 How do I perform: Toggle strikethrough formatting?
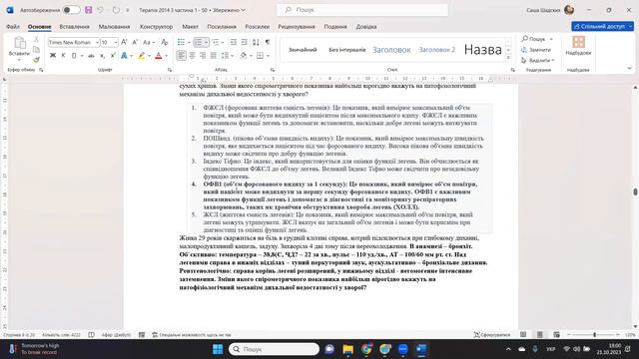click(91, 56)
